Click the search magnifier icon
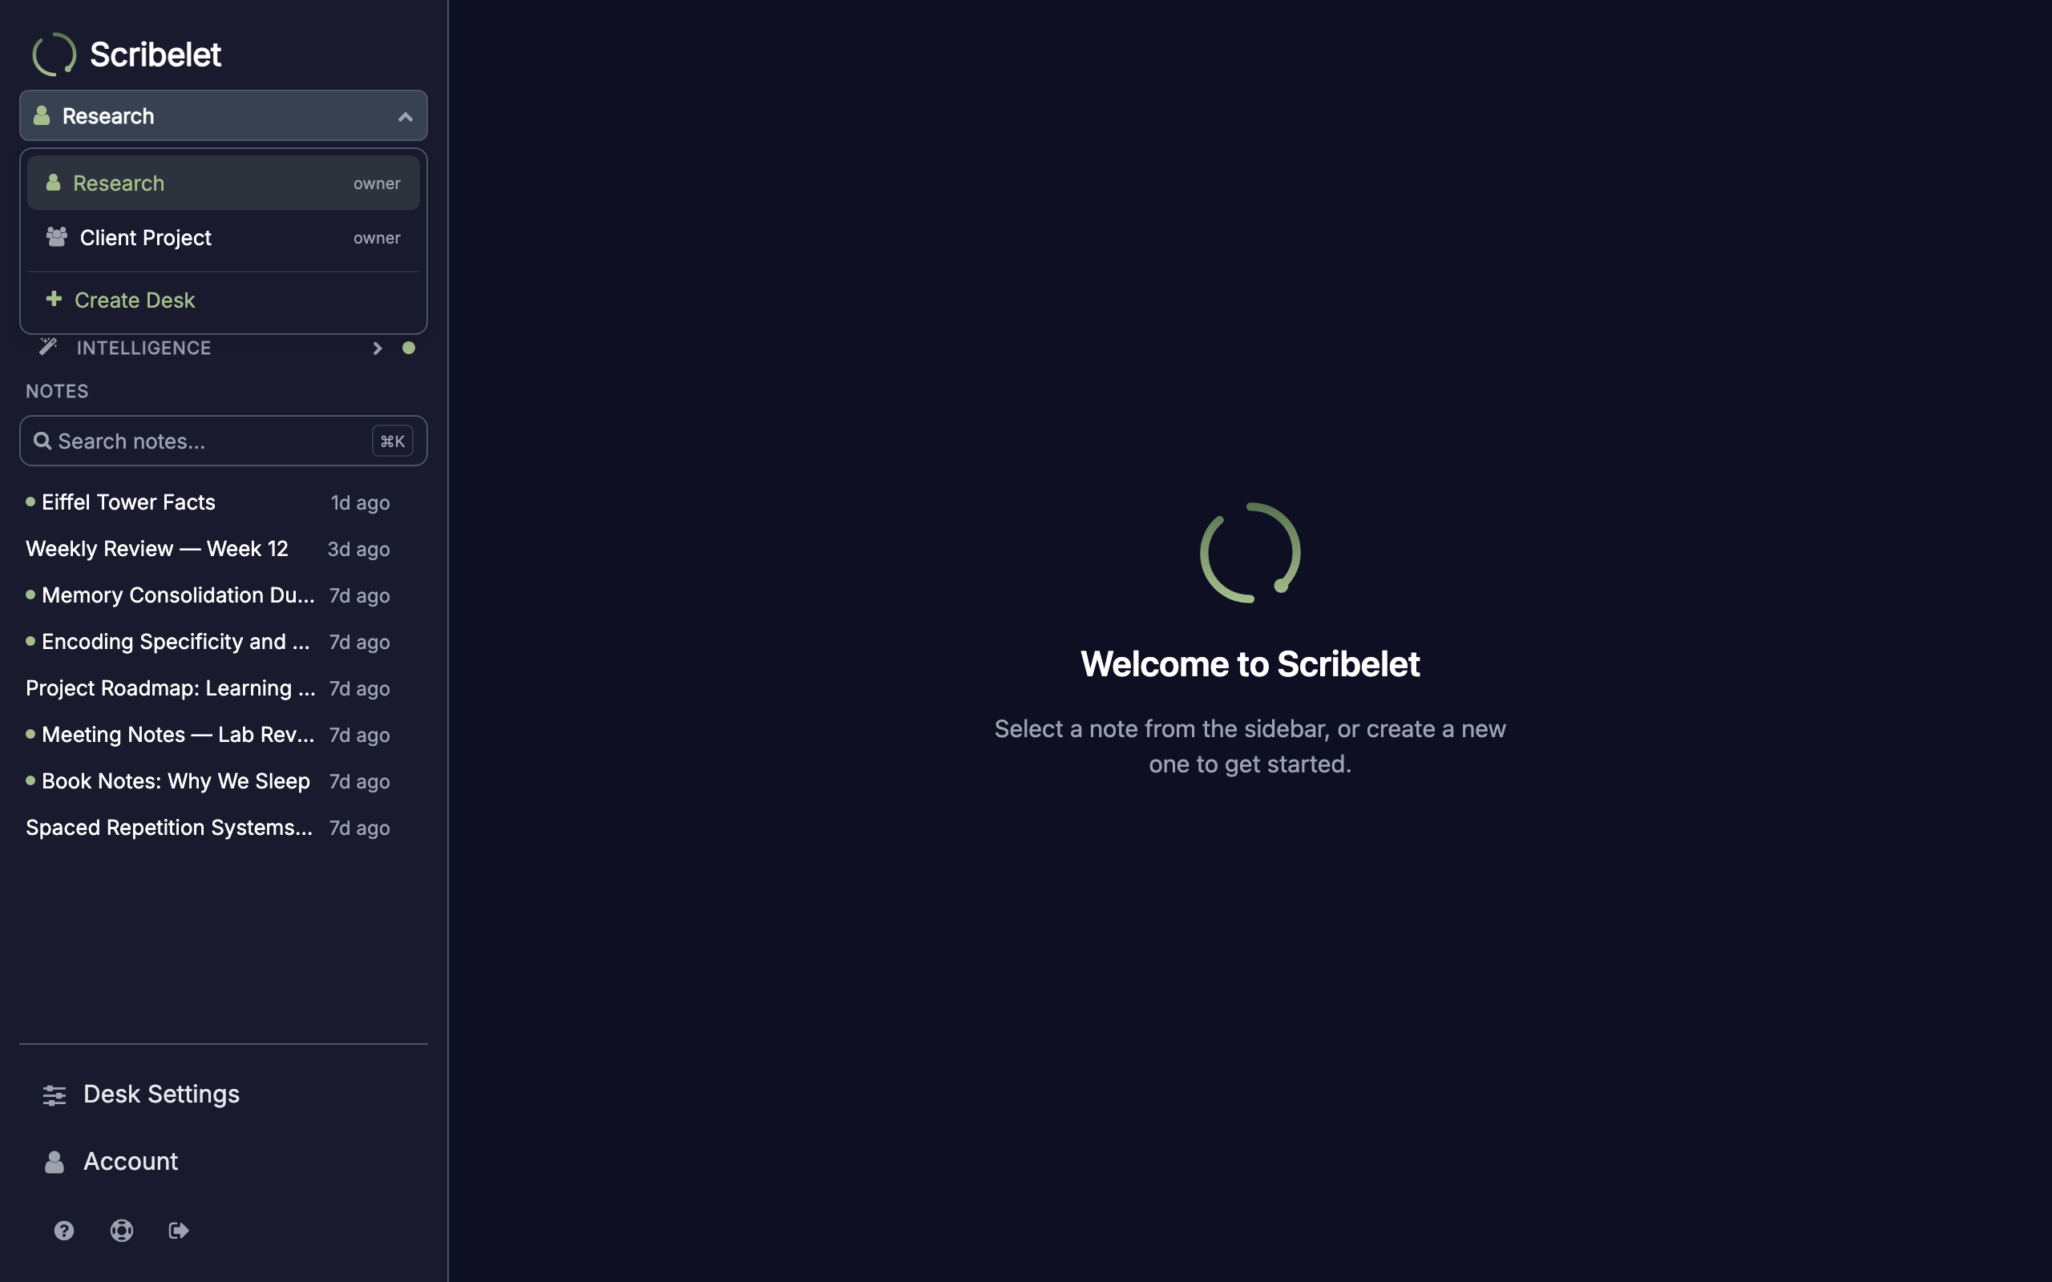The width and height of the screenshot is (2052, 1282). click(x=42, y=441)
